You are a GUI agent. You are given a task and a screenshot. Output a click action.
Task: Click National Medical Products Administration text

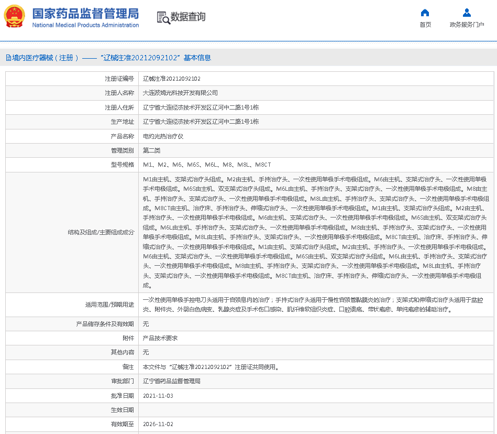pos(85,25)
